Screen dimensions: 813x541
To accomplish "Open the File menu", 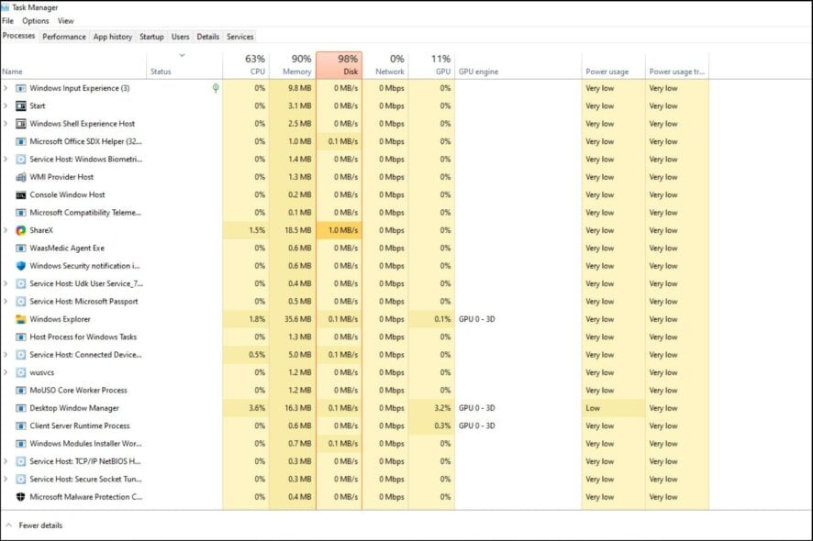I will (7, 21).
